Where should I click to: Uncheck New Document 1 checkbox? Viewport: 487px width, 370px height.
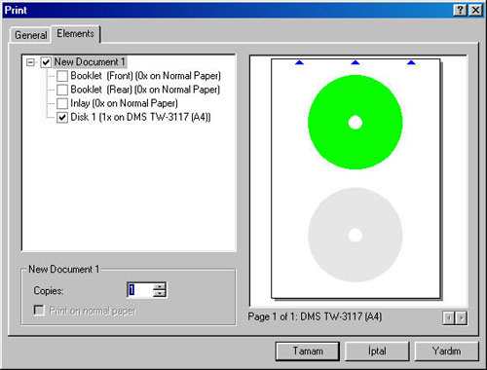46,62
